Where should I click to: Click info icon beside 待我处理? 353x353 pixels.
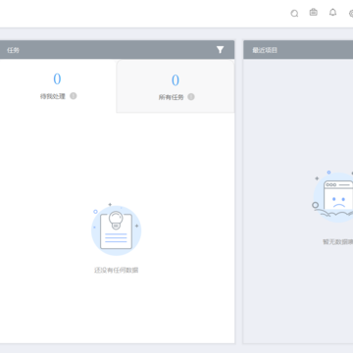[x=74, y=96]
